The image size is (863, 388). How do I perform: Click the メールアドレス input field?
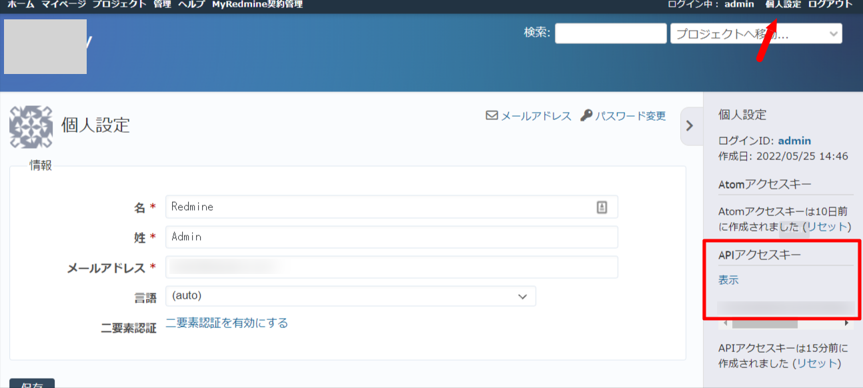pyautogui.click(x=391, y=267)
